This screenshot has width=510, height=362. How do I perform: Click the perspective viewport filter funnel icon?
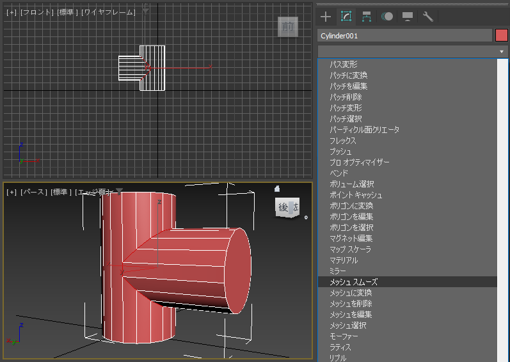(120, 191)
